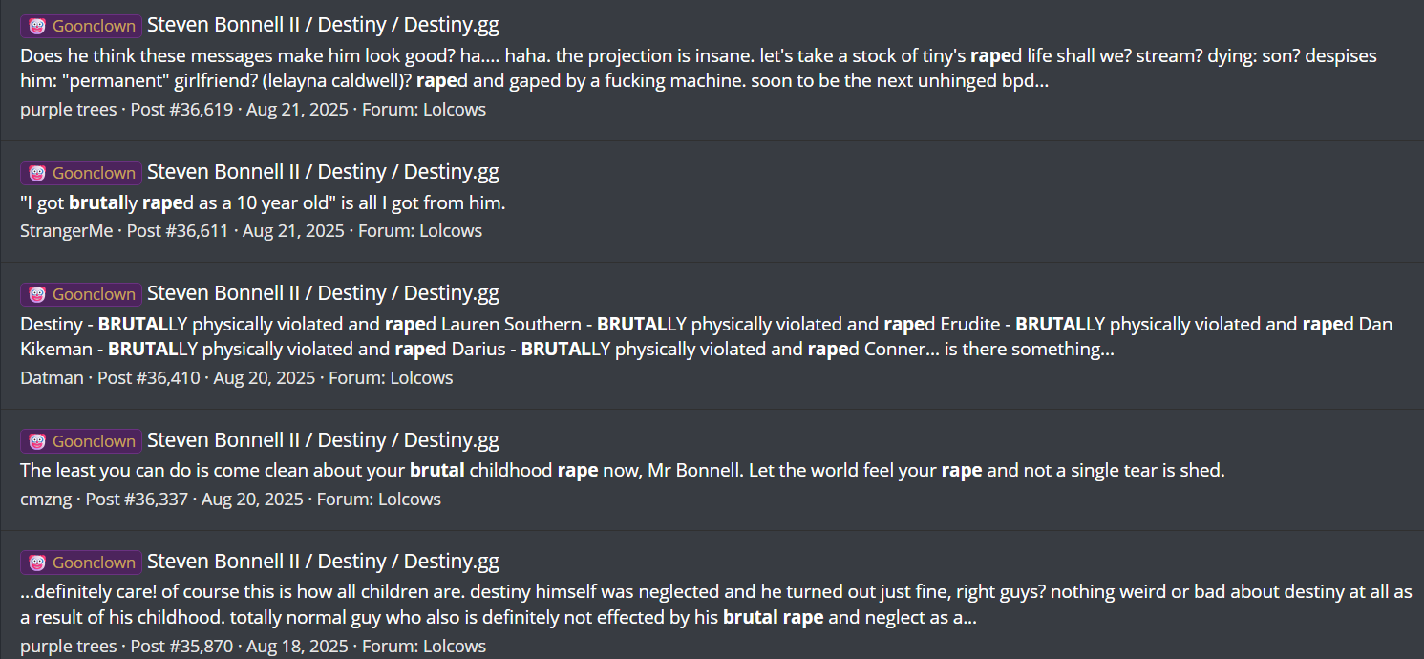The width and height of the screenshot is (1424, 659).
Task: Click the clown icon beside post #35,870
Action: pos(37,563)
